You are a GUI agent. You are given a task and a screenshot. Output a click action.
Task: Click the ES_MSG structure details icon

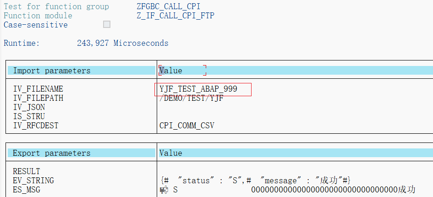pyautogui.click(x=164, y=190)
